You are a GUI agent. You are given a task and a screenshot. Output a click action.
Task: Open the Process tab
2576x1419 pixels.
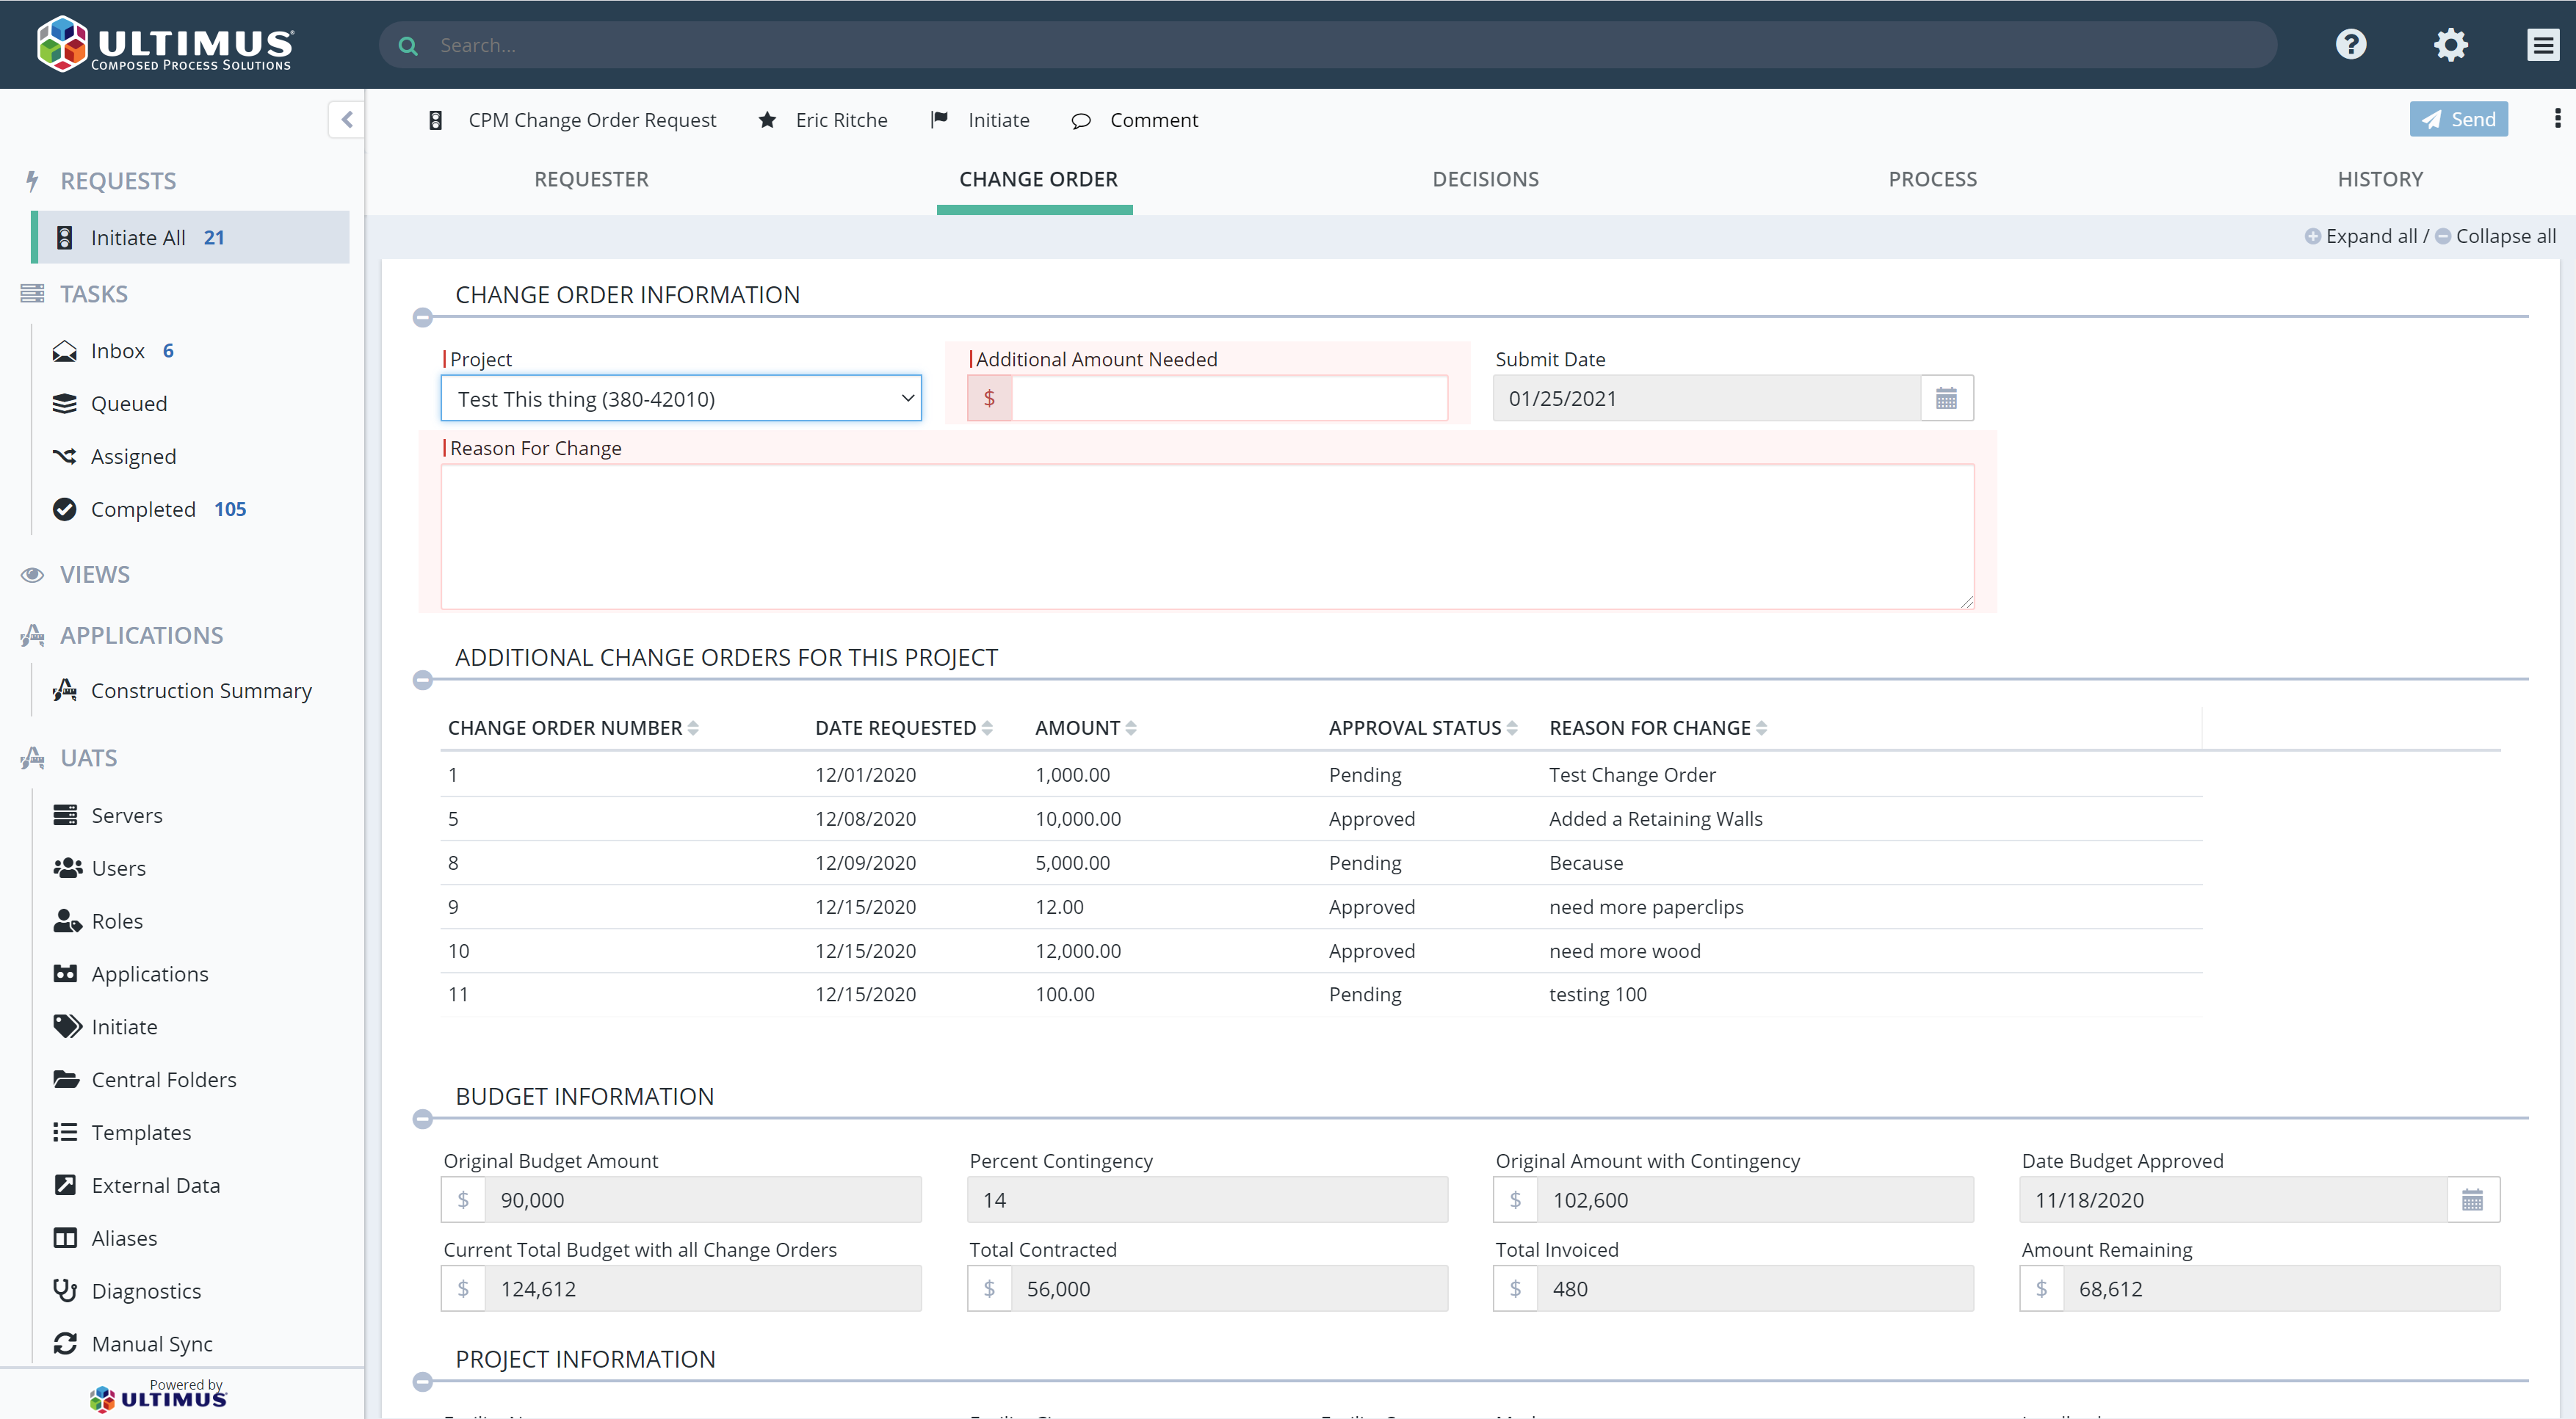point(1932,180)
